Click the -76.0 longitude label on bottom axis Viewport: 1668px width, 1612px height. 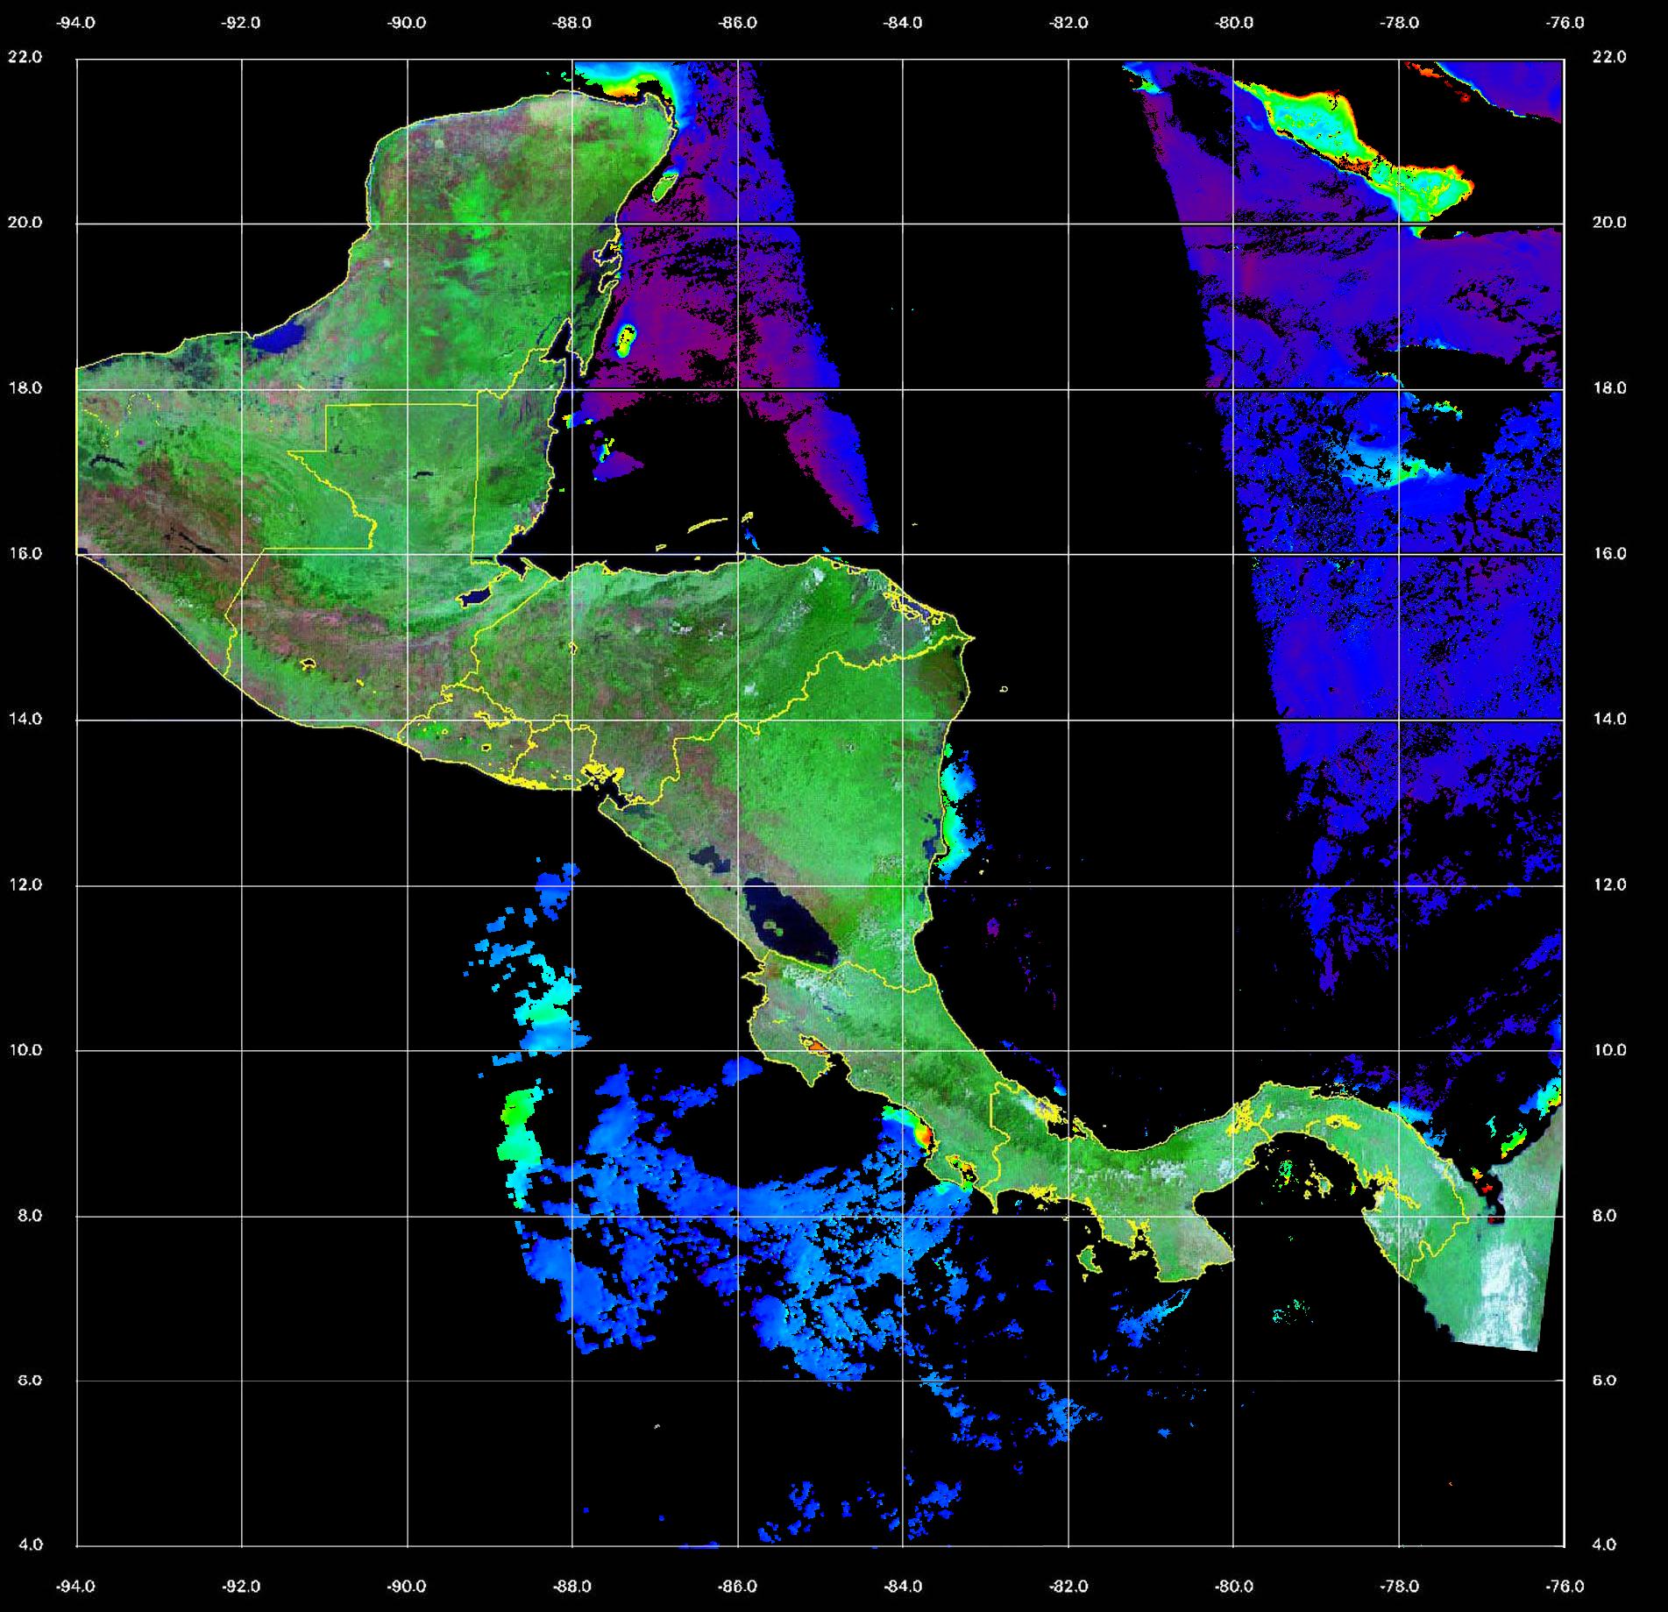click(x=1565, y=1586)
